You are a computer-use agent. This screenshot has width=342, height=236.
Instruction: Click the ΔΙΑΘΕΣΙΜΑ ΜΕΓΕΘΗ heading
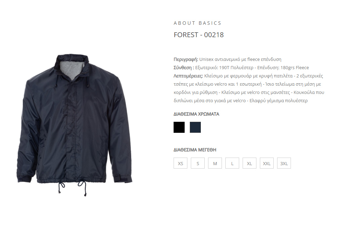195,150
